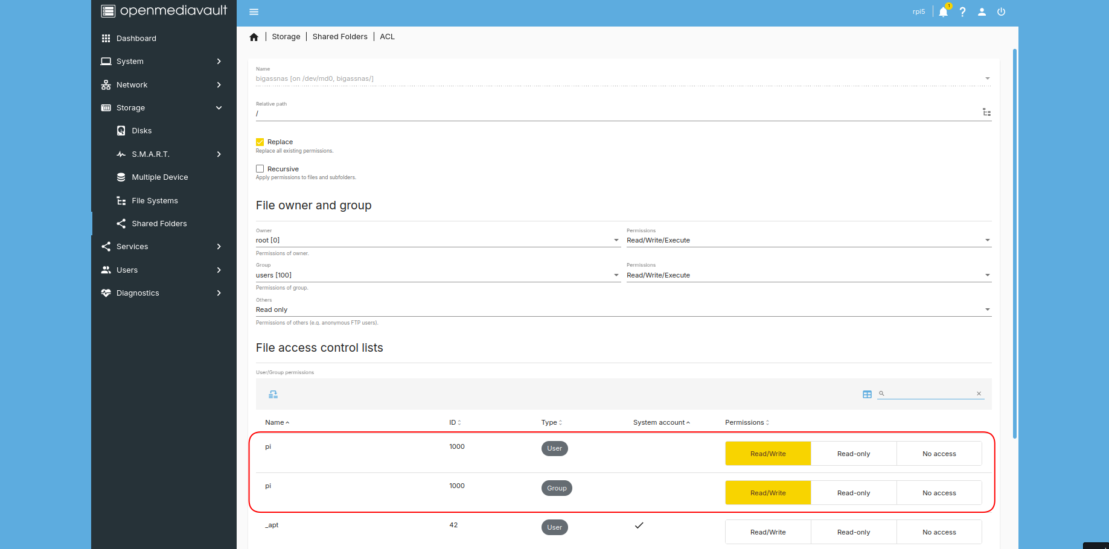
Task: Click the power icon in the top bar
Action: [1002, 12]
